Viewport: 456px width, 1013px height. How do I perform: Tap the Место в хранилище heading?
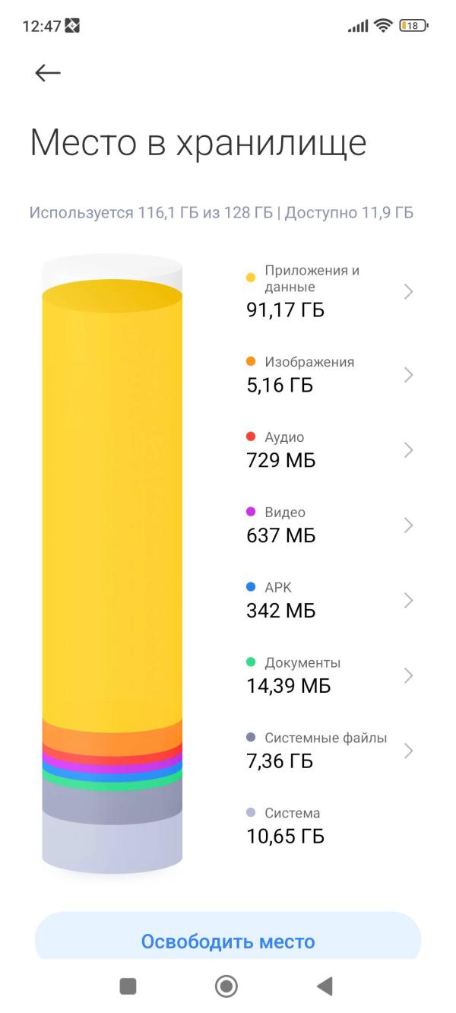(198, 144)
